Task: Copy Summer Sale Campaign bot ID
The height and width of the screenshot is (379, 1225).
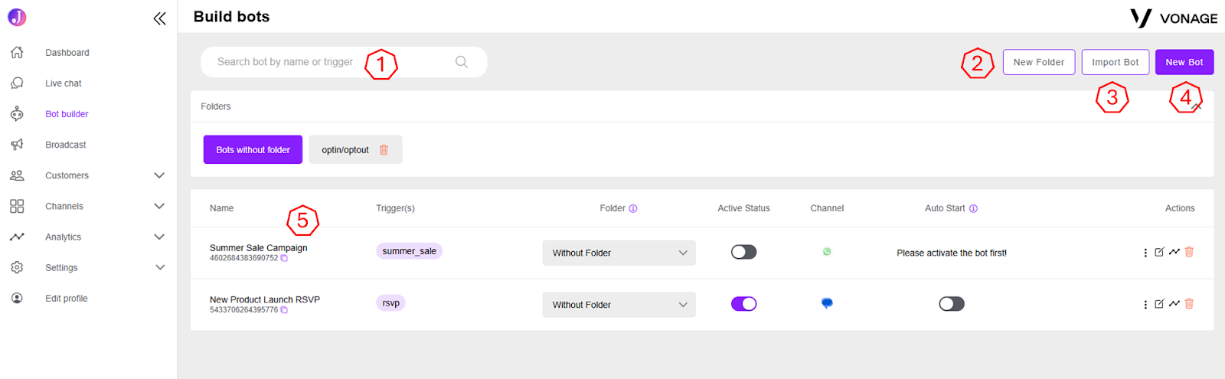Action: (x=284, y=259)
